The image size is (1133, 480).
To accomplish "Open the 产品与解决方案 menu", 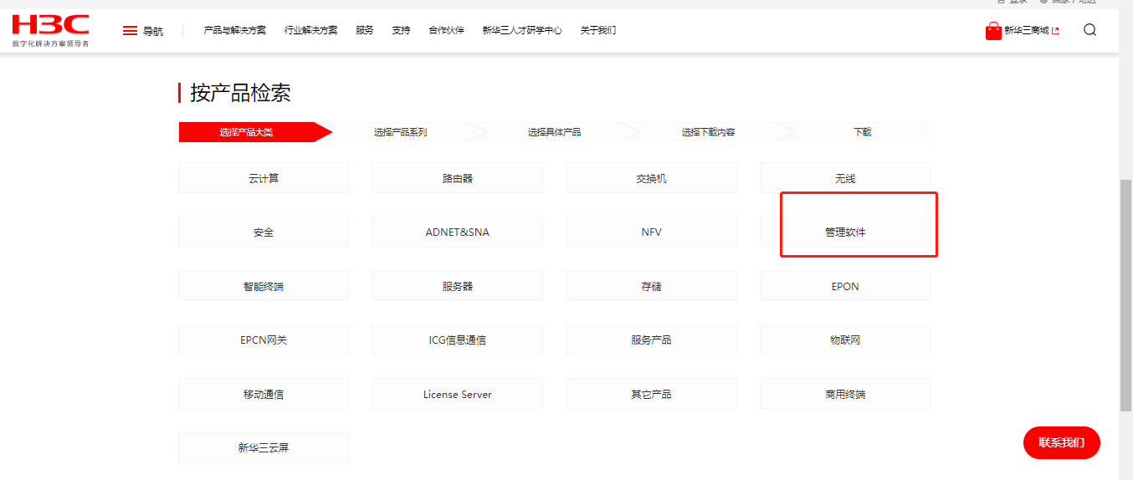I will (x=235, y=30).
